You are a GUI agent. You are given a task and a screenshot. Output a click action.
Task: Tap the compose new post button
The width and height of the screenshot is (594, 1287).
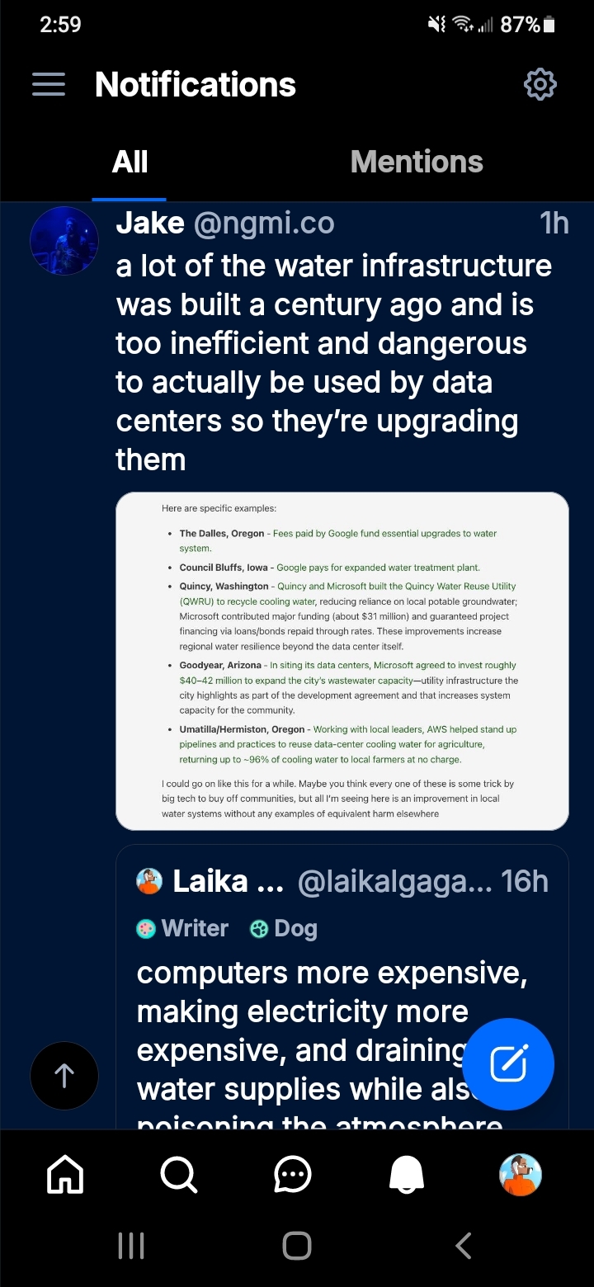[508, 1064]
